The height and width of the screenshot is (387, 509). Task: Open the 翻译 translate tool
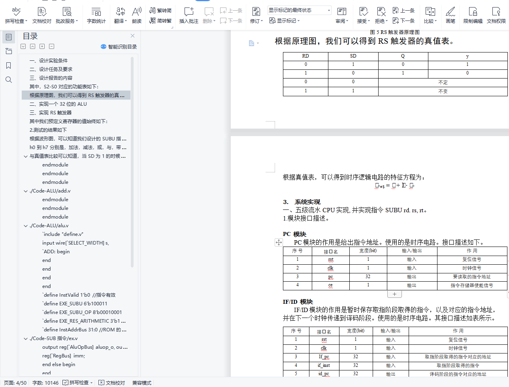121,15
